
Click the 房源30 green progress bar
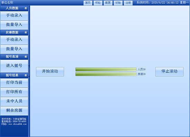tap(106, 74)
